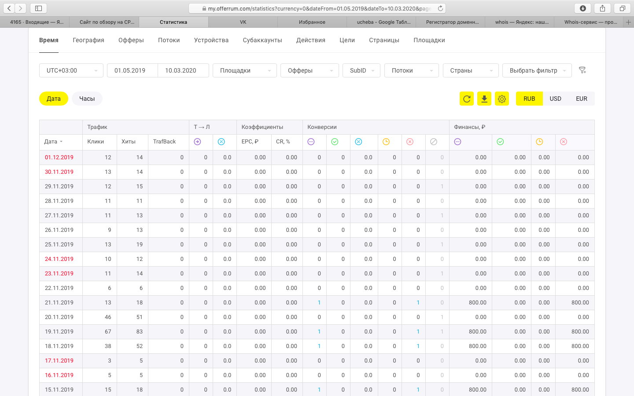
Task: Select the Время tab
Action: (49, 40)
